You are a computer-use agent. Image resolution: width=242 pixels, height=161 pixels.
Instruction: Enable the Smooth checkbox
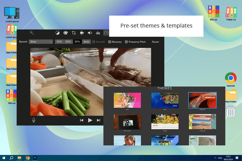[x=94, y=42]
